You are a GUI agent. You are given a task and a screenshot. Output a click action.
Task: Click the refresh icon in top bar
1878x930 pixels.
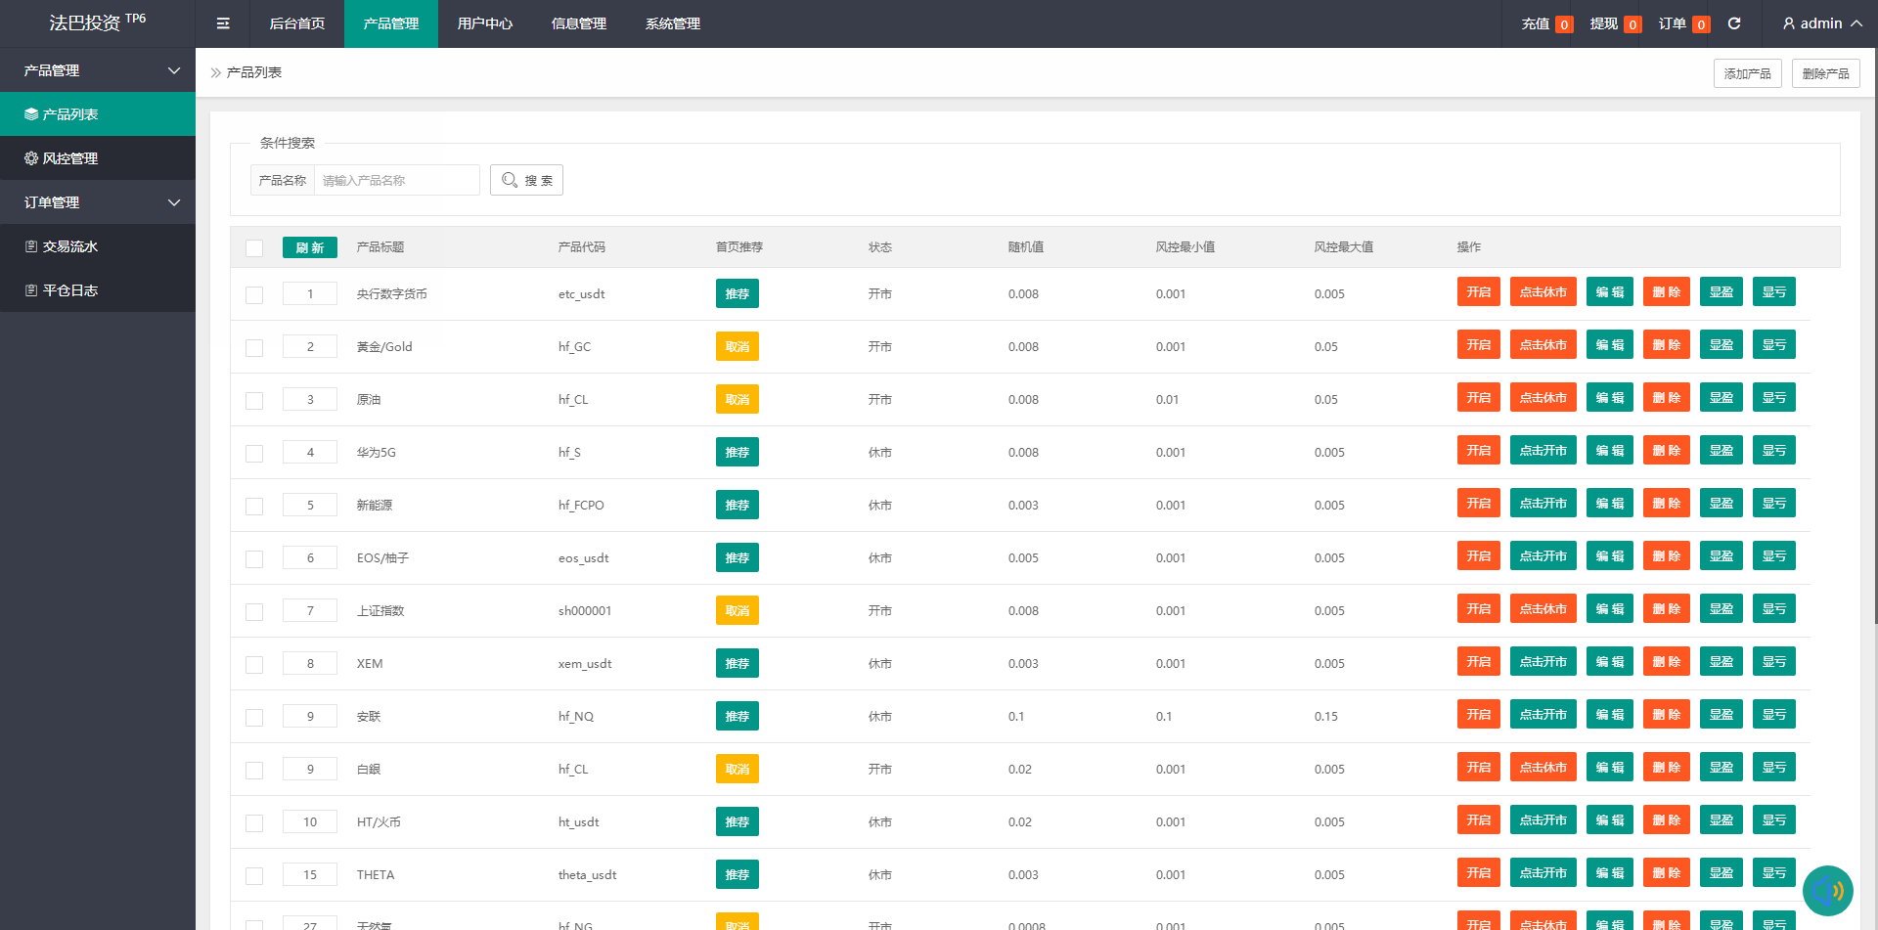(x=1734, y=23)
